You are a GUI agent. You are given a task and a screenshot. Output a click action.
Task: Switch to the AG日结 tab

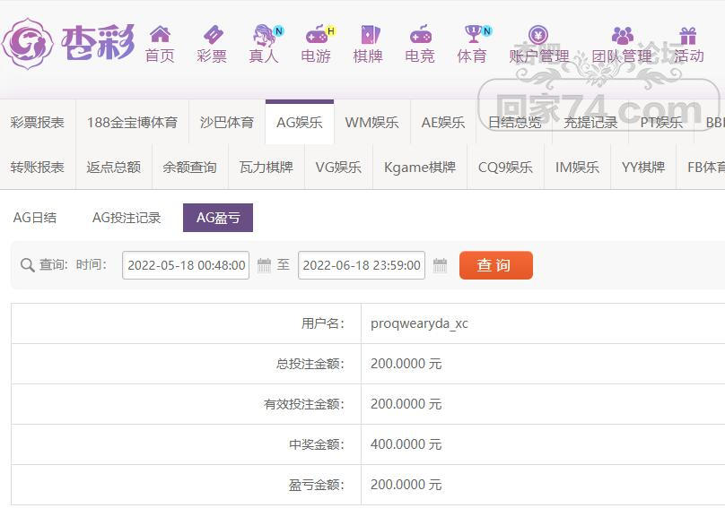(x=35, y=218)
